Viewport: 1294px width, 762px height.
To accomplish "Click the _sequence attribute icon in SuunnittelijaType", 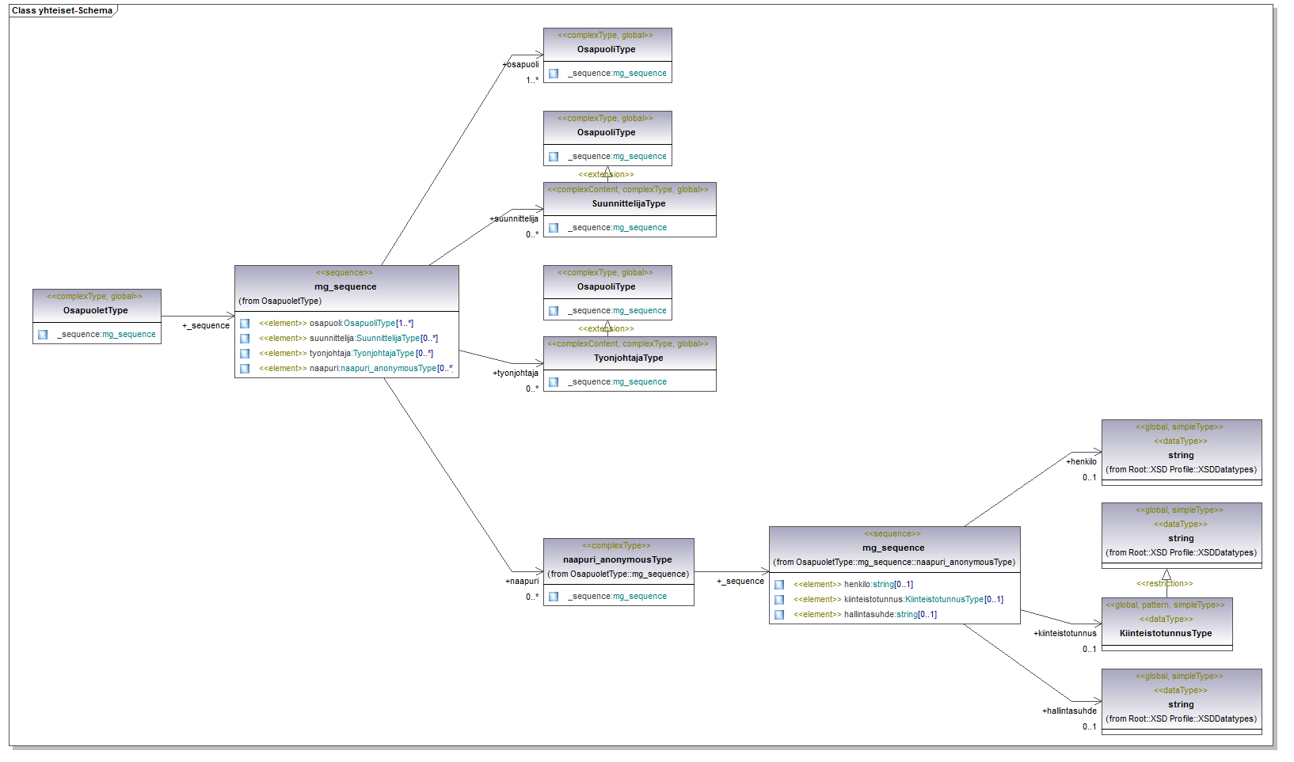I will coord(554,228).
